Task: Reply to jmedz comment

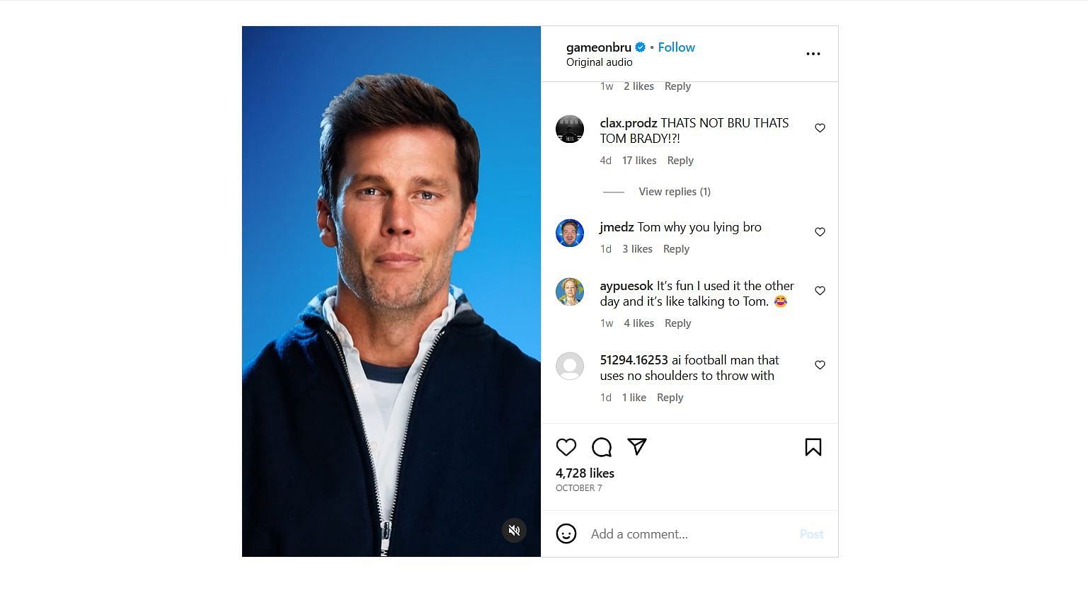Action: click(x=676, y=249)
